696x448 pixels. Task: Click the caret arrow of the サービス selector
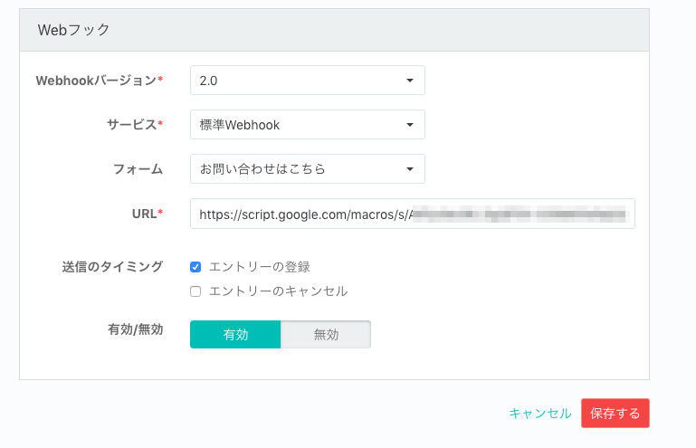click(410, 125)
